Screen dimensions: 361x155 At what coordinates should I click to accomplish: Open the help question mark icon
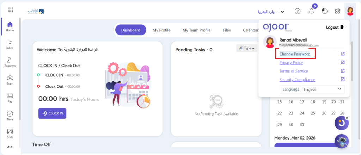point(298,11)
